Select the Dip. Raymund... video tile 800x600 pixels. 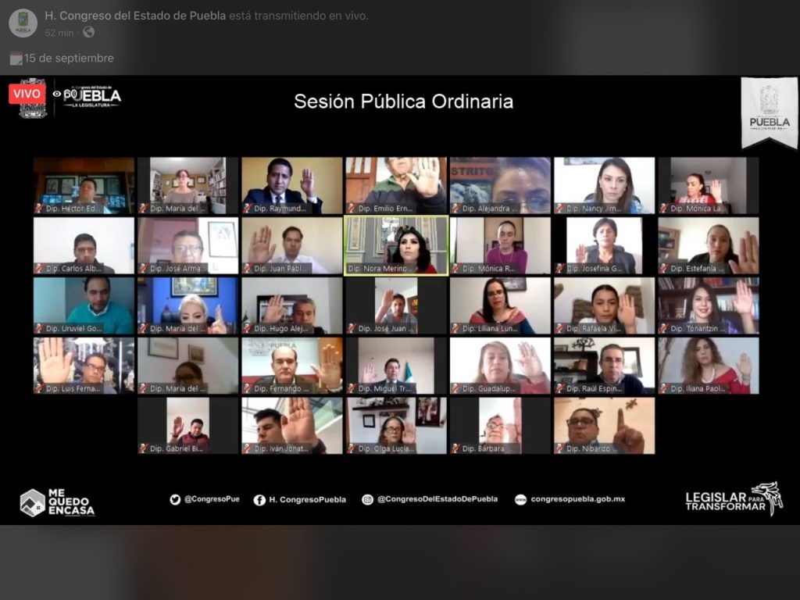pyautogui.click(x=291, y=185)
